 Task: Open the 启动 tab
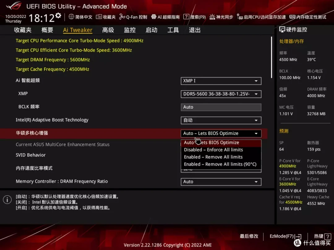pos(152,30)
